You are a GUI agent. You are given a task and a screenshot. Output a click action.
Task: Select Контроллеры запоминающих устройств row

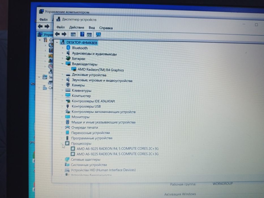tap(104, 112)
